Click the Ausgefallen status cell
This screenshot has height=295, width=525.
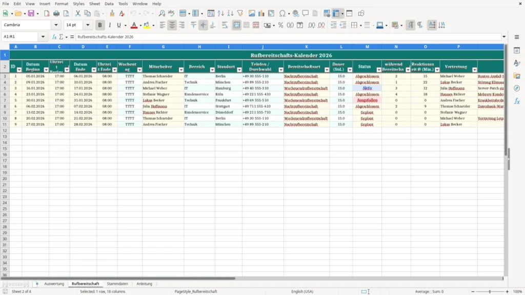click(x=367, y=100)
